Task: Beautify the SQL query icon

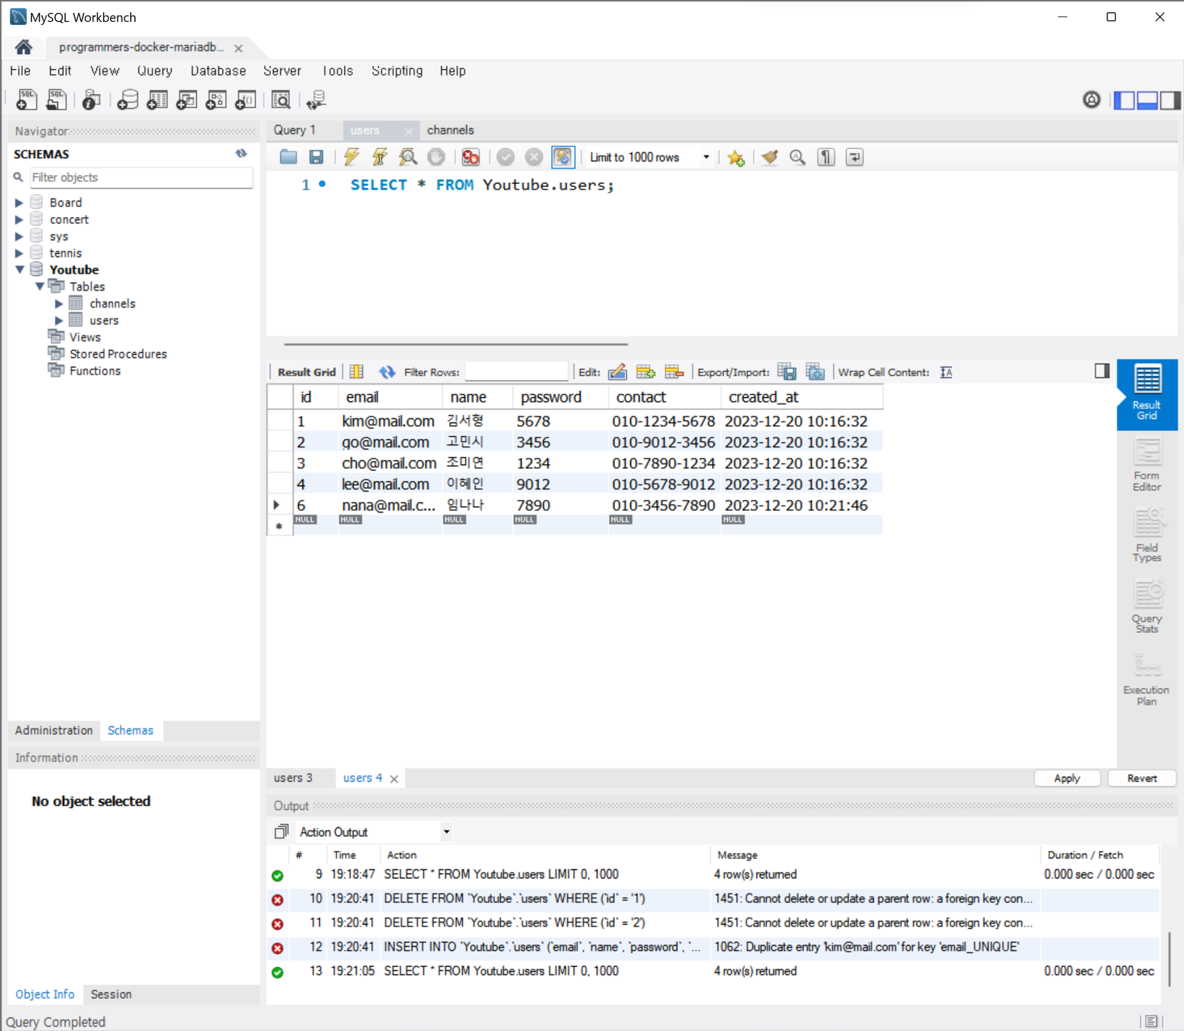Action: [x=769, y=157]
